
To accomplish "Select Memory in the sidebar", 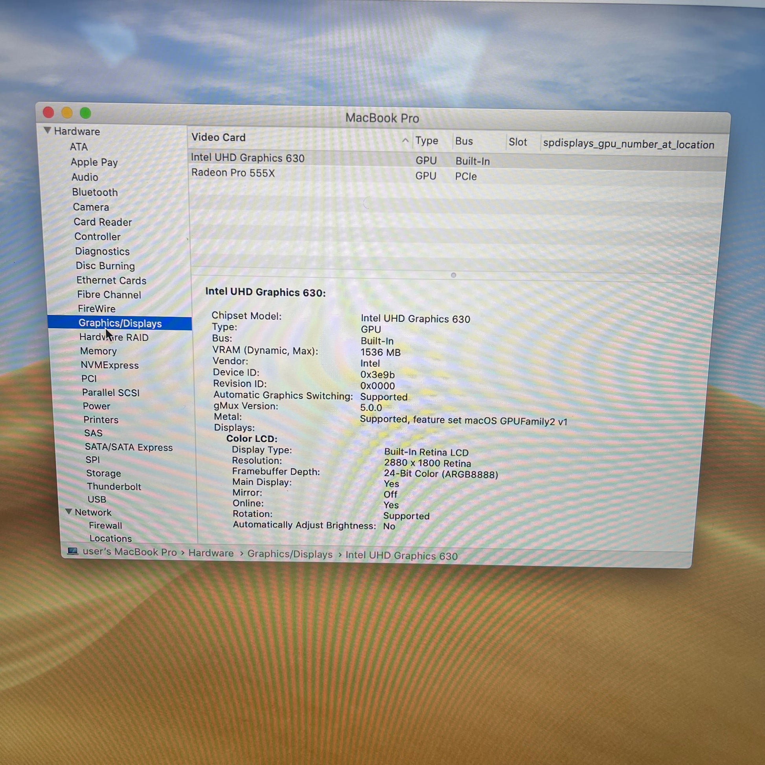I will click(98, 351).
